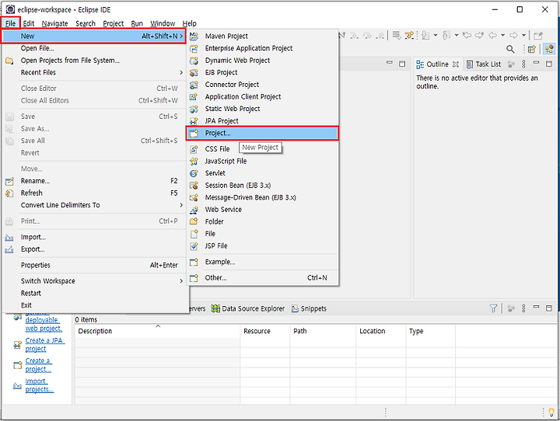Click the Message-Driven Bean icon
This screenshot has height=421, width=560.
coord(194,197)
